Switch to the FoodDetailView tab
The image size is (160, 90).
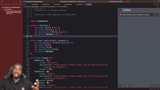tap(68, 4)
